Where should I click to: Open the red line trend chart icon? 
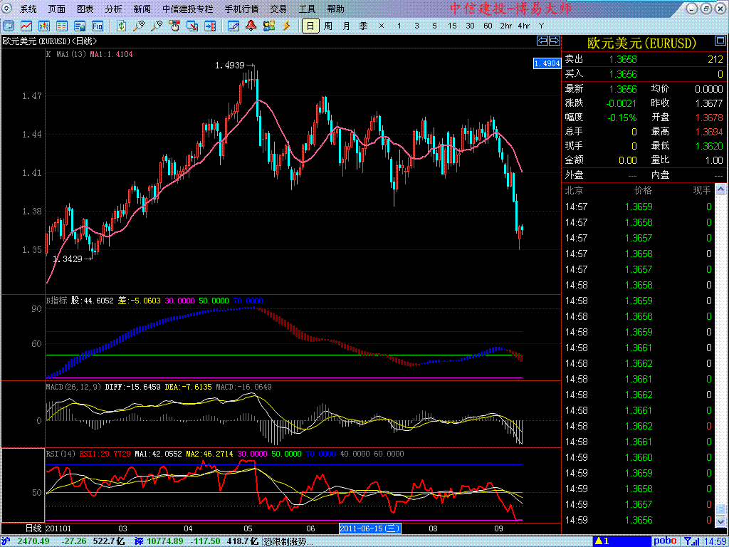tap(26, 26)
